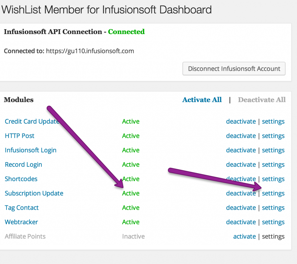The width and height of the screenshot is (297, 264).
Task: Open the Webtracker module link
Action: pos(21,222)
